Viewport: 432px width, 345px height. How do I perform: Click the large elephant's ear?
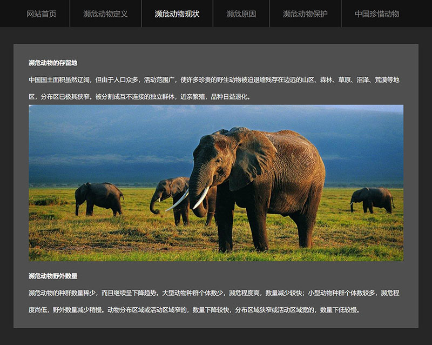coord(254,157)
